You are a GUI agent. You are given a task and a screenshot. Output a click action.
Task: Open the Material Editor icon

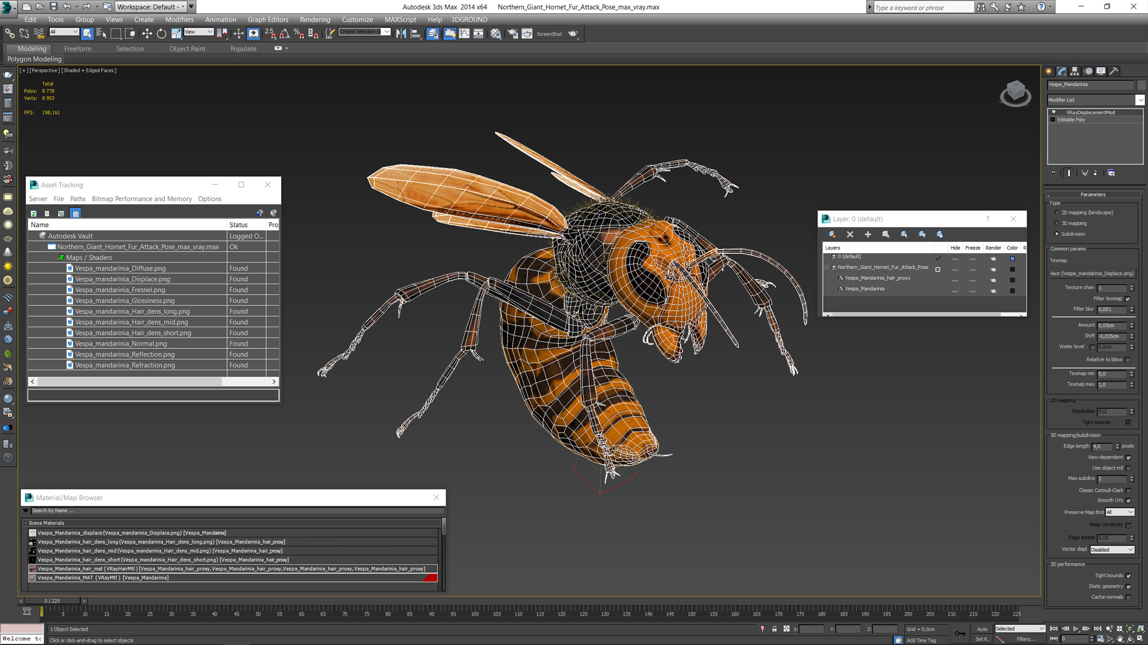click(496, 34)
